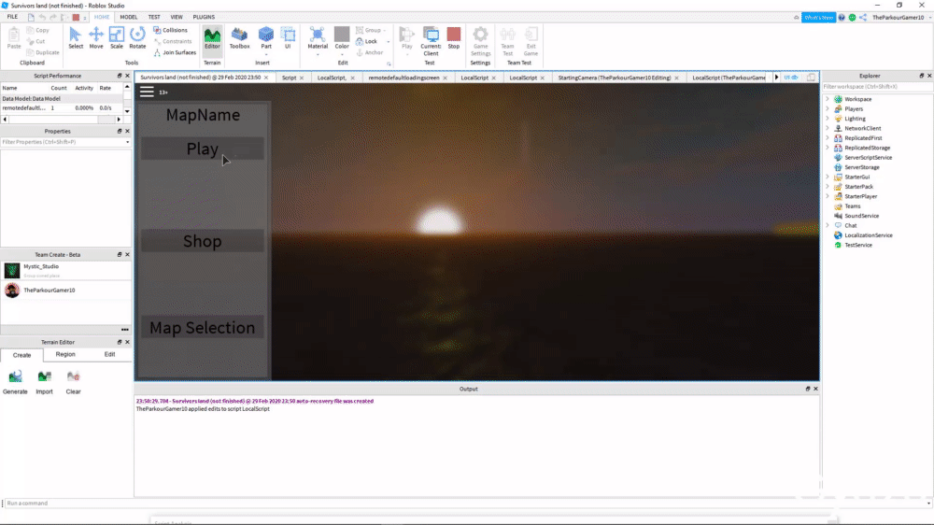Click Script Performance horizontal scrollbar

point(62,120)
